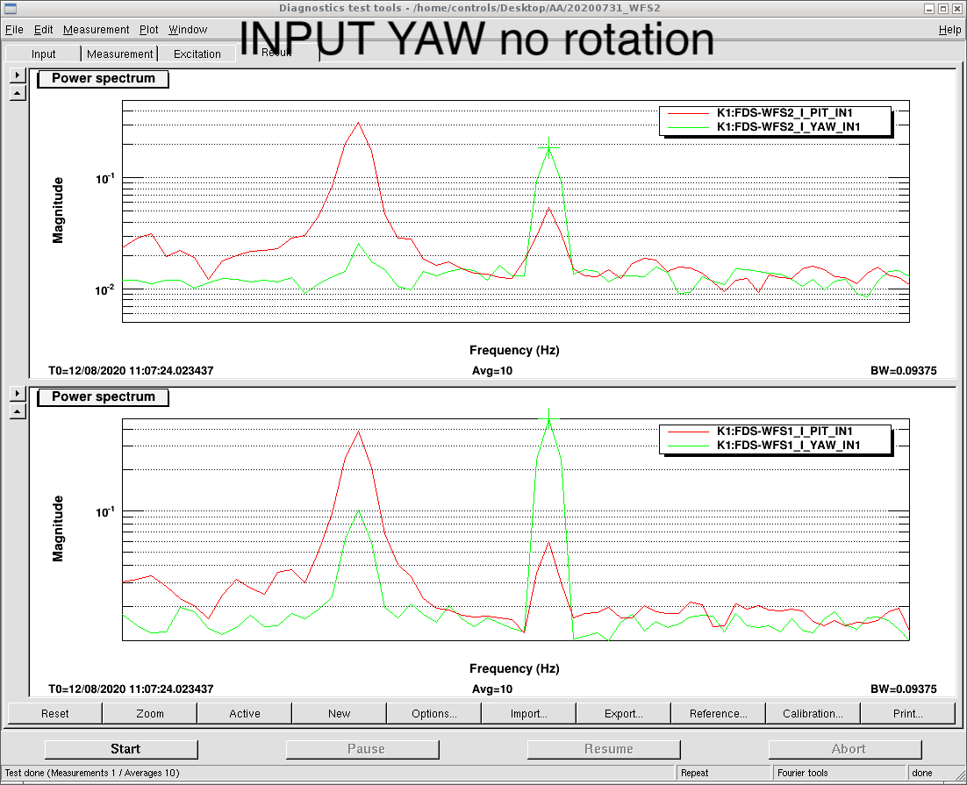Open the Window menu
Image resolution: width=967 pixels, height=785 pixels.
[188, 30]
